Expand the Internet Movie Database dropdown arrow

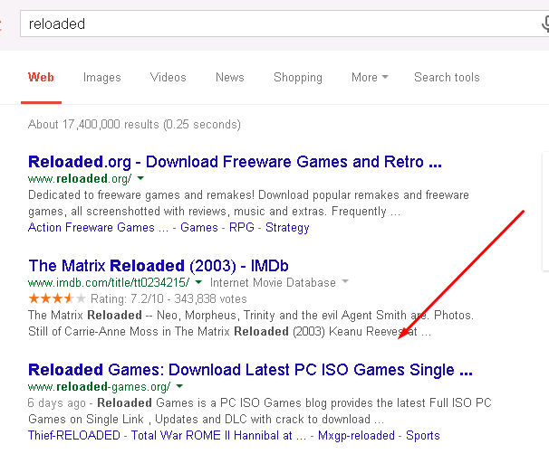345,281
